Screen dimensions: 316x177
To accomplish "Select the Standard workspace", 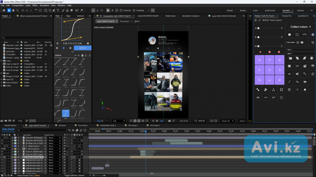I will (286, 10).
